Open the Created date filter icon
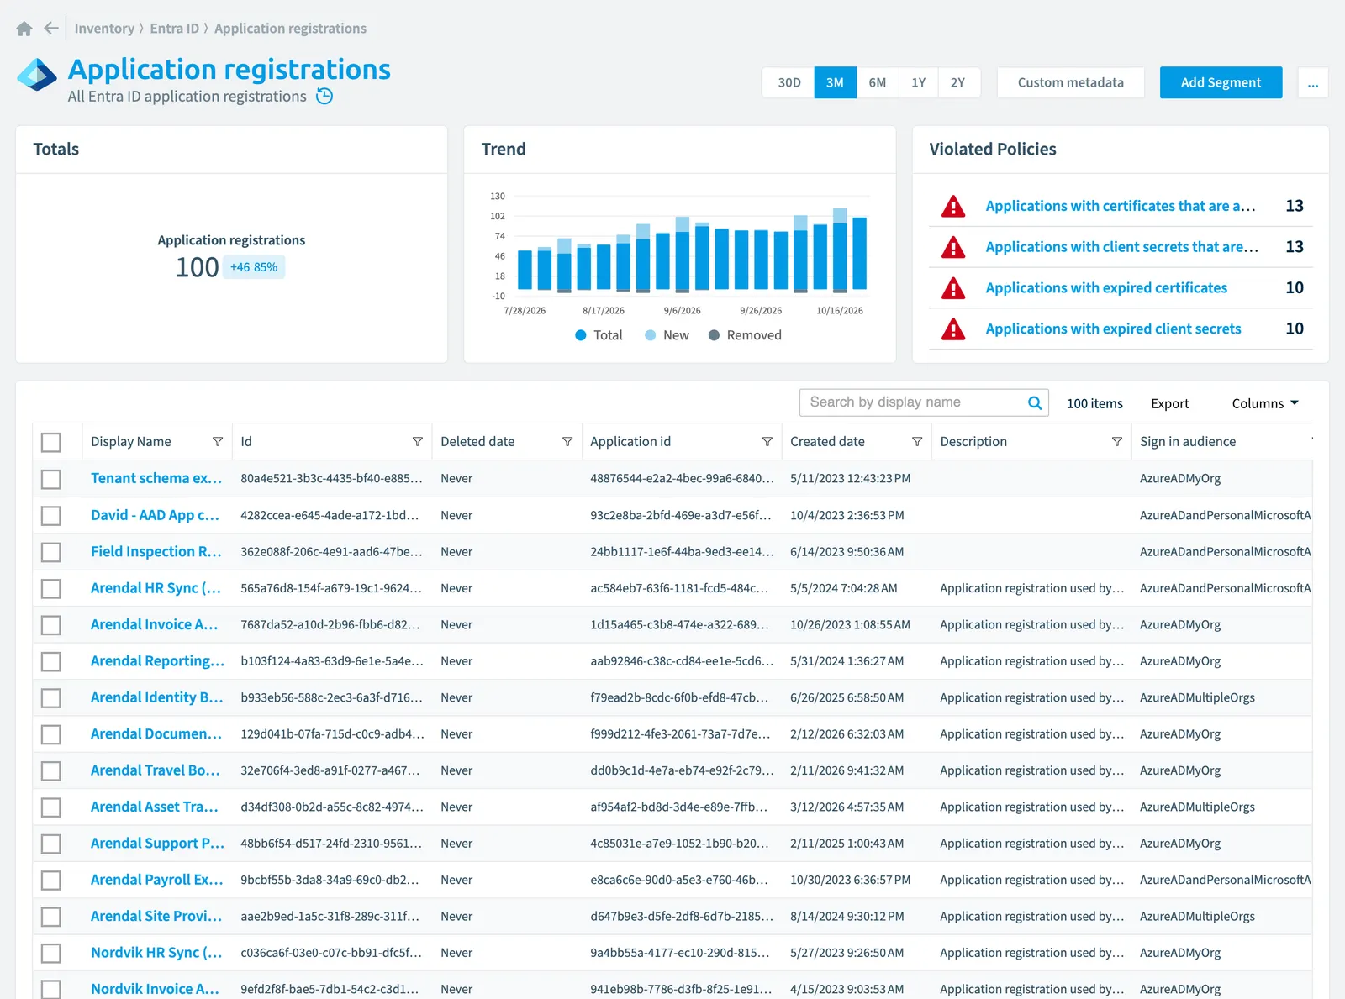The image size is (1345, 999). click(917, 442)
